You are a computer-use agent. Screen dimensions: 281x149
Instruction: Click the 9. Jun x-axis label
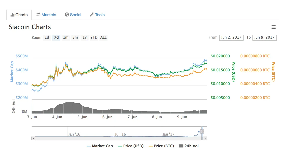[182, 117]
